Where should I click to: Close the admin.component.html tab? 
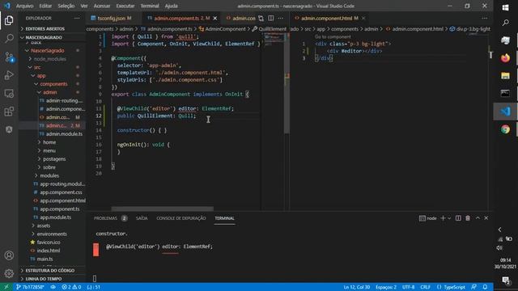[363, 18]
